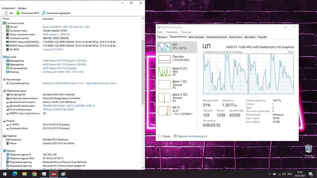This screenshot has height=178, width=317.
Task: Select the Дисплей group icon
Action: point(4,57)
